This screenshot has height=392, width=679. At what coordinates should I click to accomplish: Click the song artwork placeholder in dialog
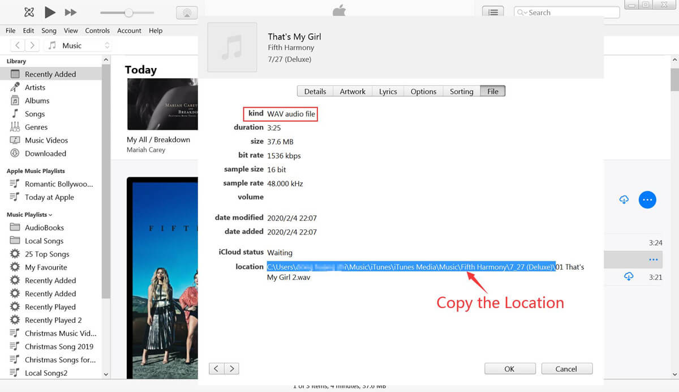[x=232, y=48]
